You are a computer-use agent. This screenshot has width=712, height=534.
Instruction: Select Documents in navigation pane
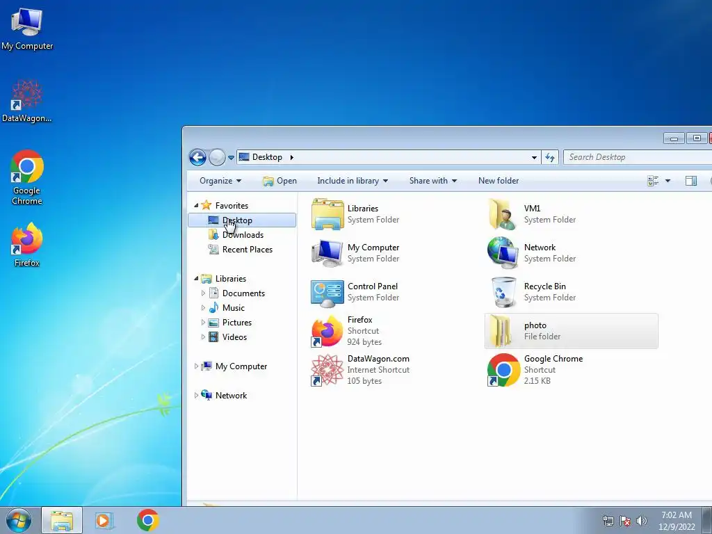pyautogui.click(x=243, y=293)
